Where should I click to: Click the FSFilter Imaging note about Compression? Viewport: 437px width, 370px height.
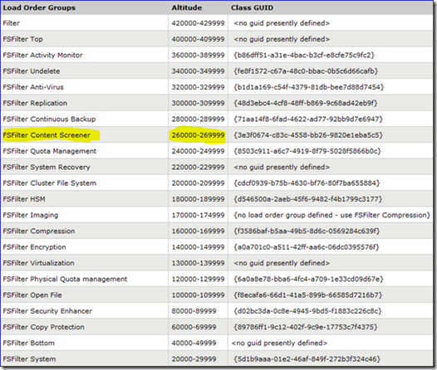tap(332, 215)
